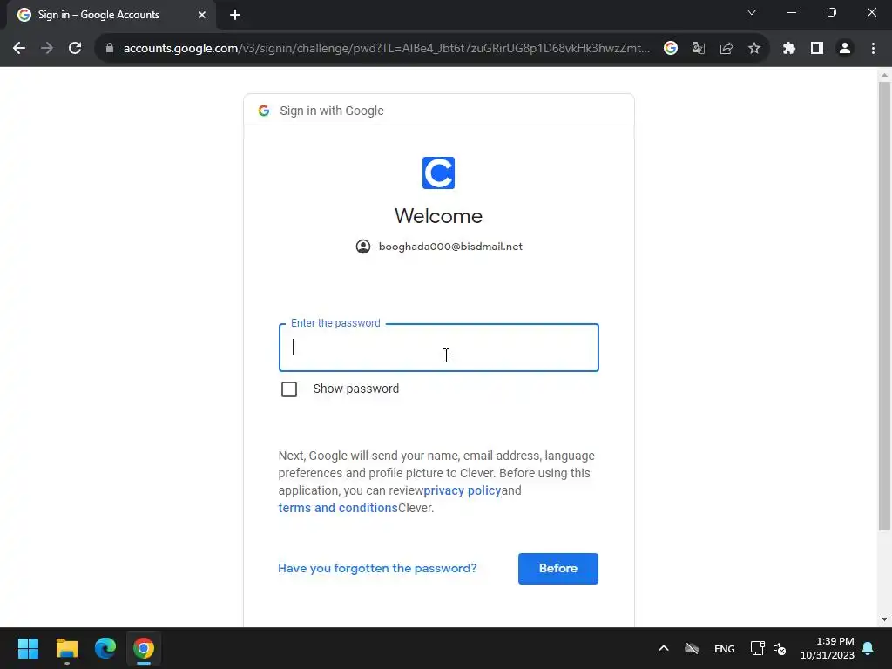This screenshot has height=669, width=892.
Task: Share this page using the share icon
Action: pos(726,49)
